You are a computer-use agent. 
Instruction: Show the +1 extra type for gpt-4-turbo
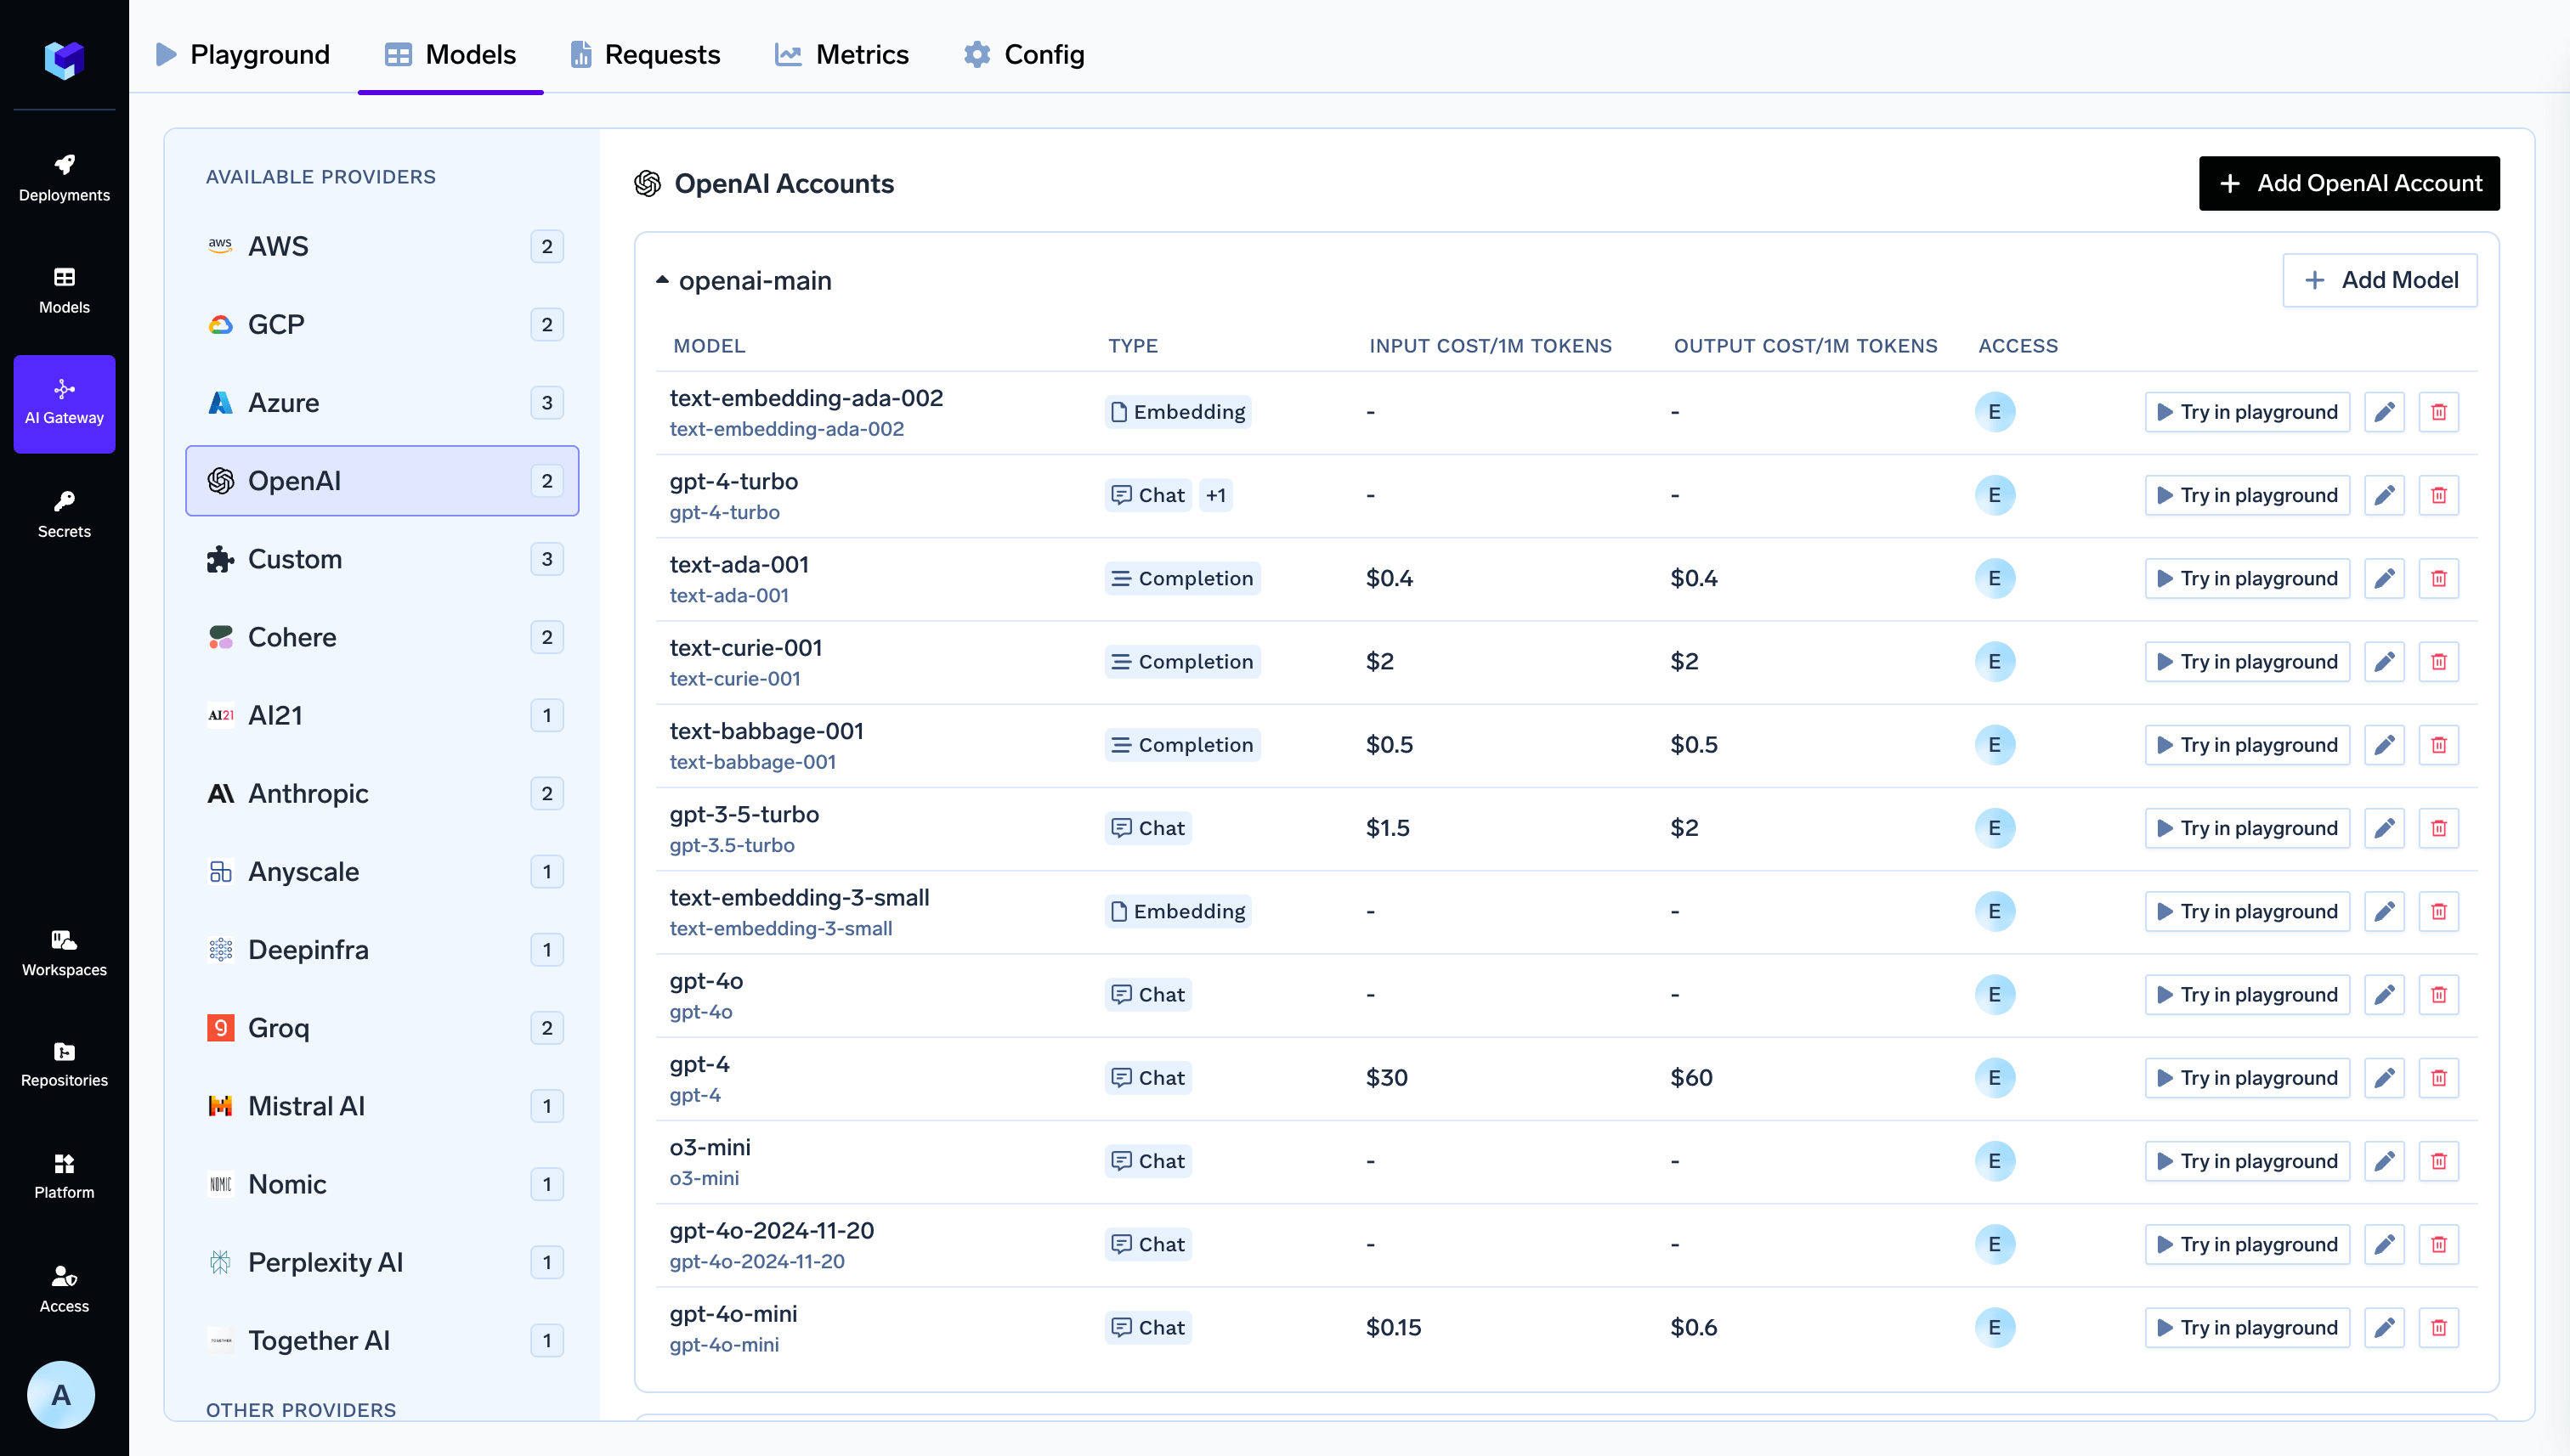tap(1215, 495)
